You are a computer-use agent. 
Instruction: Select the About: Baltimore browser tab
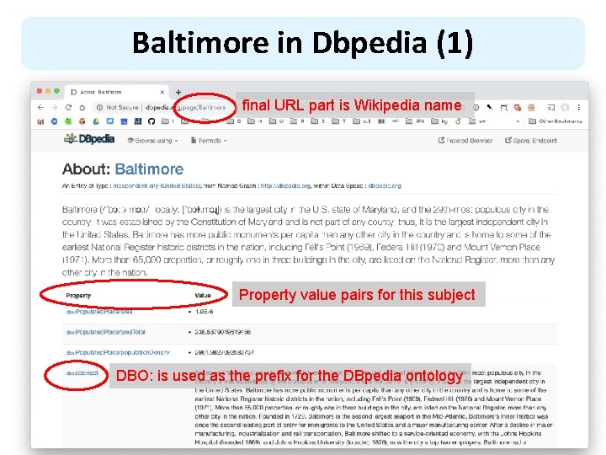(116, 92)
